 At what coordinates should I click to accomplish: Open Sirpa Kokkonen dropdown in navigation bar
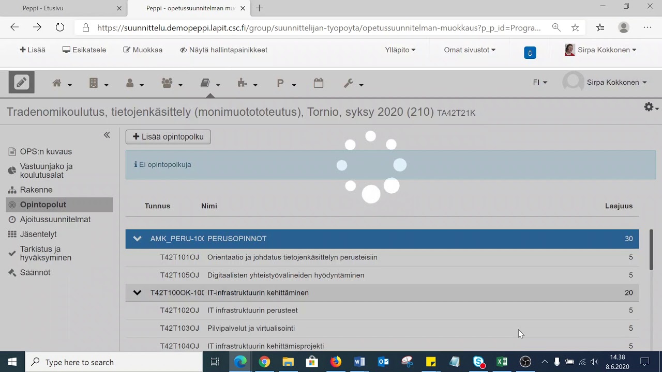tap(605, 83)
